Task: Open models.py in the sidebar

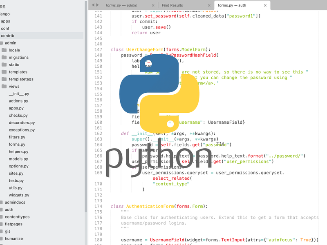Action: click(x=18, y=159)
